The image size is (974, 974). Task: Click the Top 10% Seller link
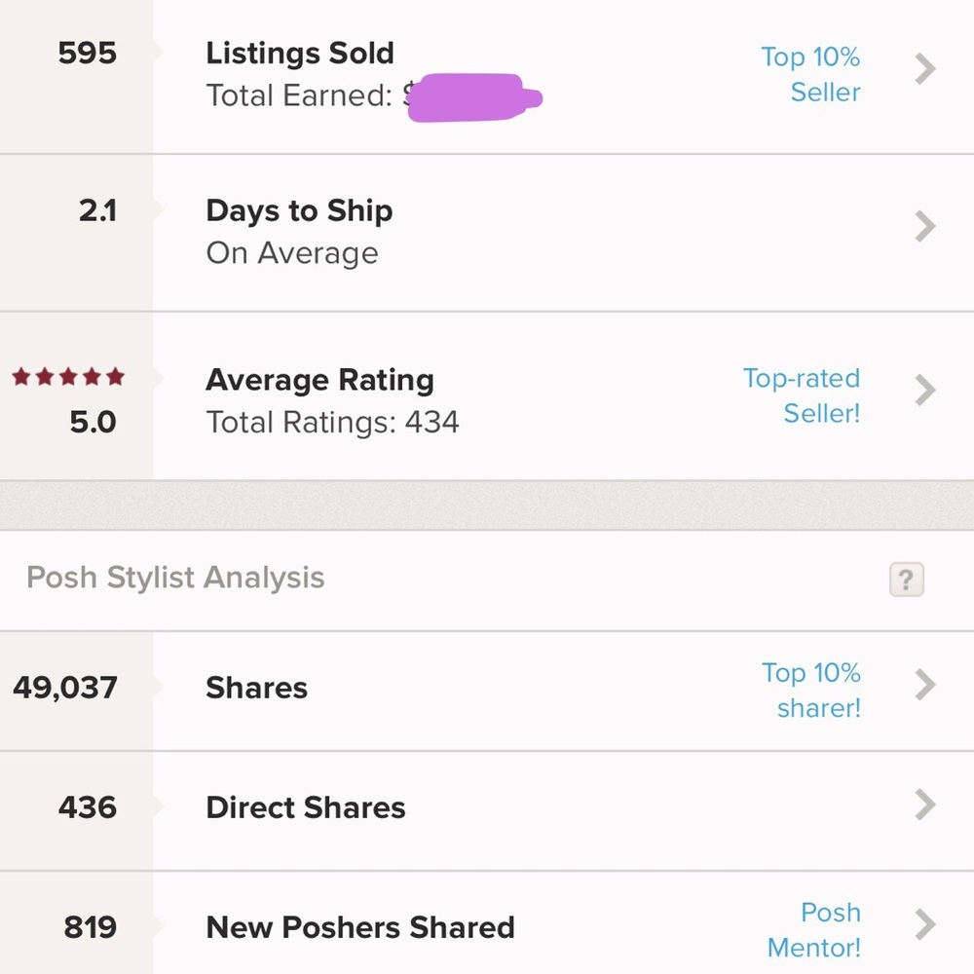pyautogui.click(x=810, y=74)
